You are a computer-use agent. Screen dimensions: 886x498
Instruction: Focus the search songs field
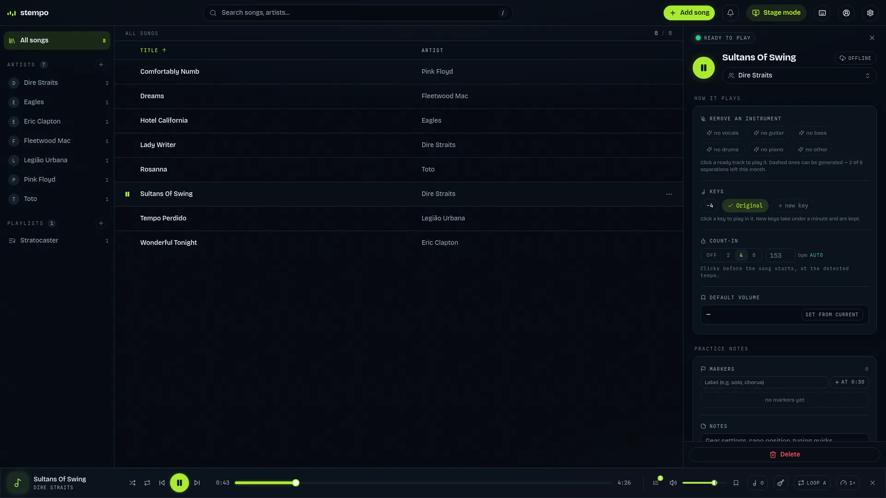358,13
